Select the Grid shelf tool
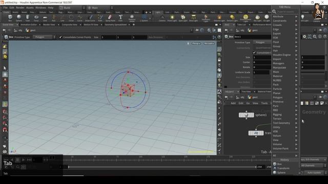Screen dimensions: 328x184 tap(45, 18)
